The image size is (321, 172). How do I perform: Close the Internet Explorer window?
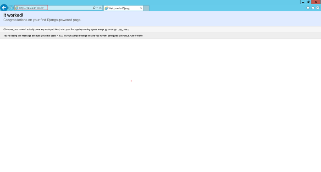(315, 2)
